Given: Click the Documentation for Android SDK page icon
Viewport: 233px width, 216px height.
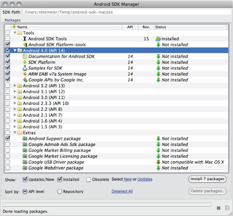Looking at the screenshot, I should pos(25,56).
